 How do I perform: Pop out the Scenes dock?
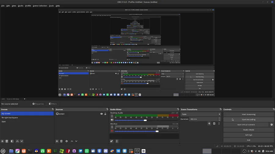(53, 109)
